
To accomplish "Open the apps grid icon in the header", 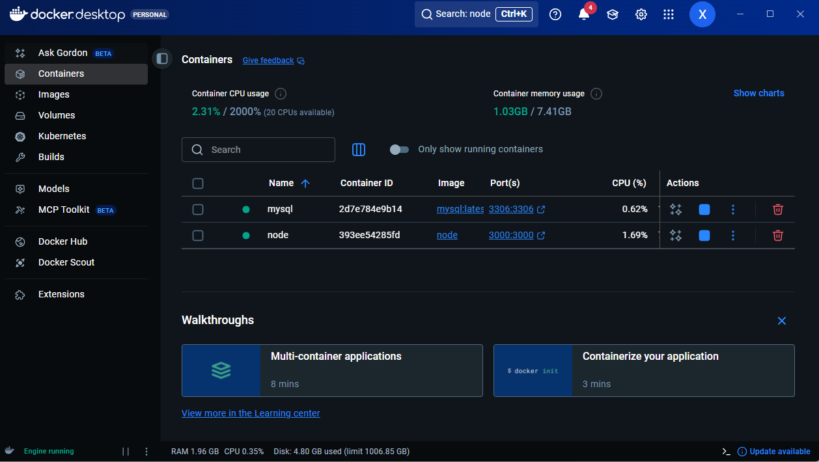I will pos(669,14).
